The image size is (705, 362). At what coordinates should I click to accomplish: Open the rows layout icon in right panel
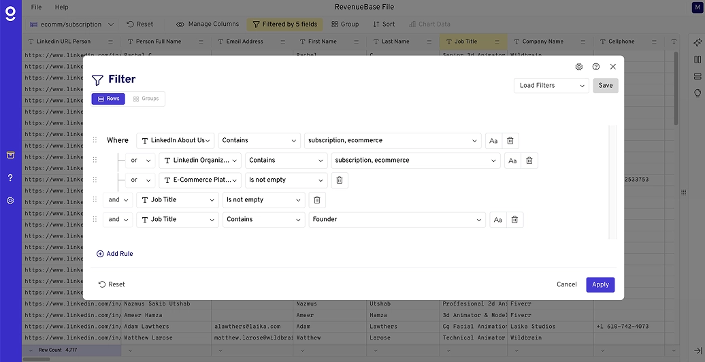point(698,76)
